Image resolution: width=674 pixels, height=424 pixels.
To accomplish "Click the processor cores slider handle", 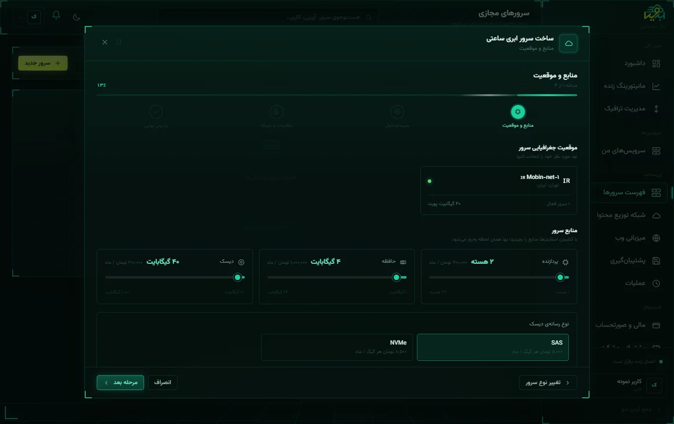I will pyautogui.click(x=560, y=278).
